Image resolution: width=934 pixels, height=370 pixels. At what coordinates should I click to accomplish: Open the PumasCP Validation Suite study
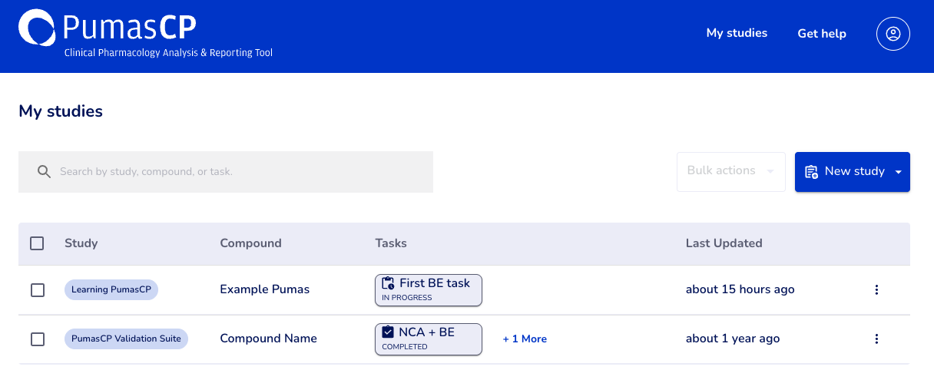(126, 339)
